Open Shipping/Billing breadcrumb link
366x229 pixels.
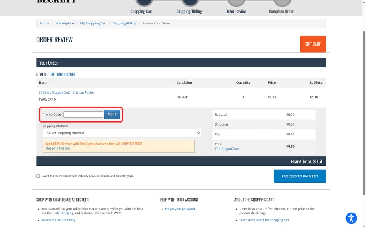point(124,23)
